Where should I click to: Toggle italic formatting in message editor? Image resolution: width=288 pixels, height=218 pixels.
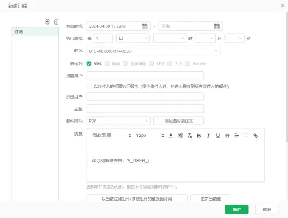tap(208, 135)
